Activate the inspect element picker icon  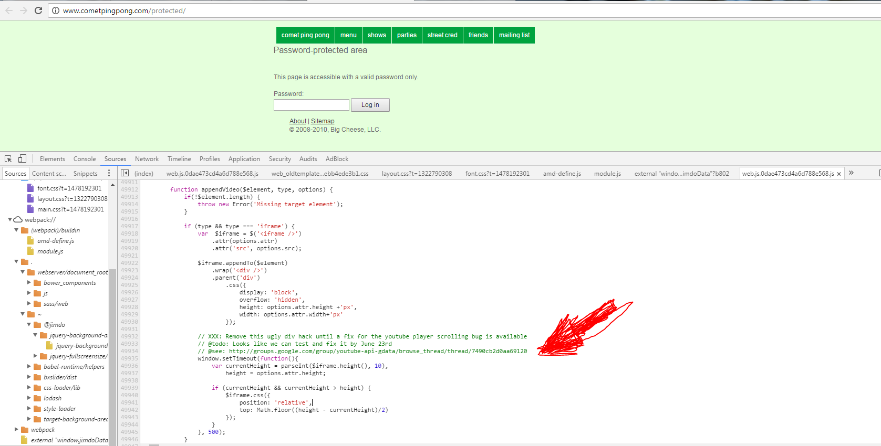click(8, 158)
